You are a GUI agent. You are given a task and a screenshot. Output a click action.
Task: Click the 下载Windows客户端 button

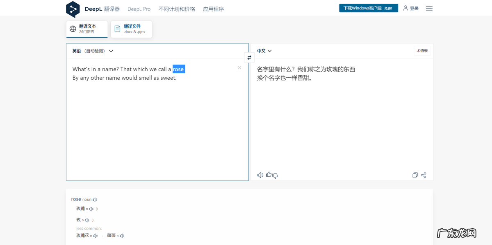[x=368, y=8]
